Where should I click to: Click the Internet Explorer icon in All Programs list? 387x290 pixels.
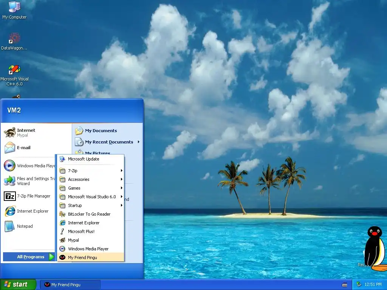pos(62,223)
